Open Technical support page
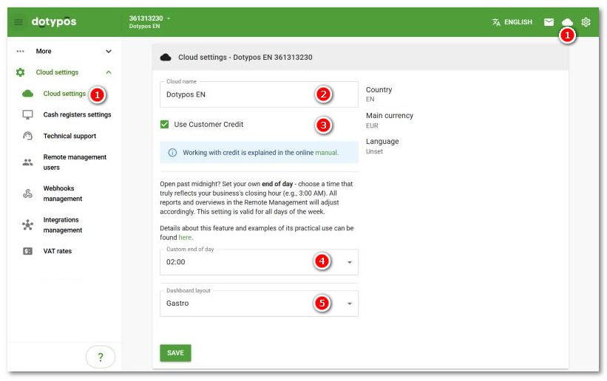This screenshot has width=607, height=381. (69, 136)
